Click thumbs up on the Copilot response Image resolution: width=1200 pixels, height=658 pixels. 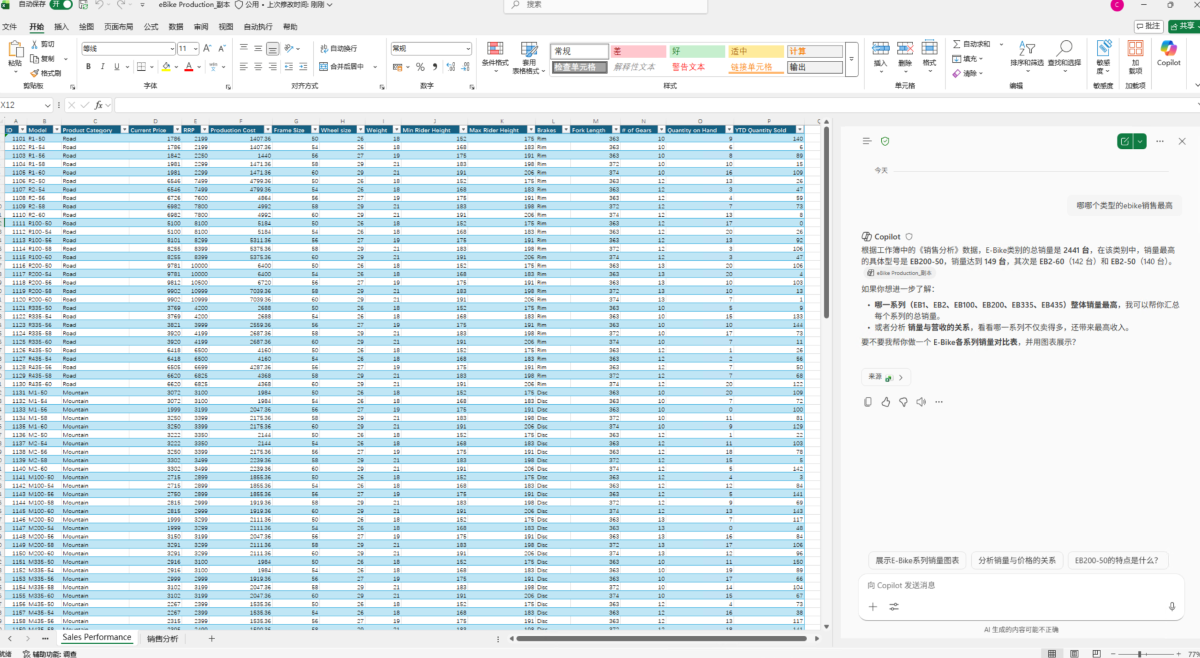[885, 402]
